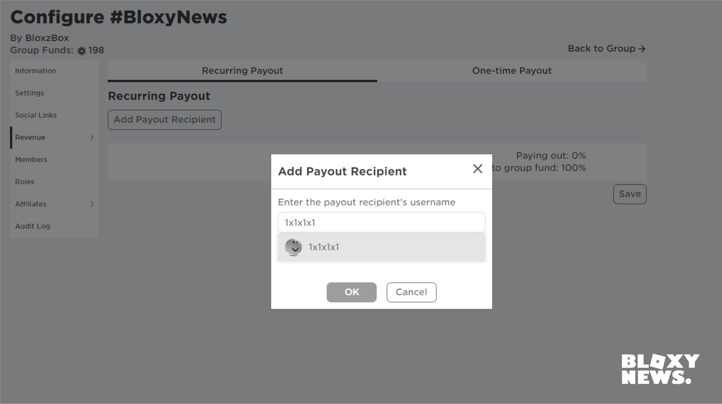Select the Recurring Payout tab
Screen dimensions: 722x404
(243, 70)
